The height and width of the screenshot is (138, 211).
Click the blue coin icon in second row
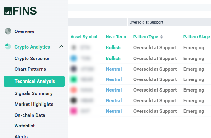point(74,58)
